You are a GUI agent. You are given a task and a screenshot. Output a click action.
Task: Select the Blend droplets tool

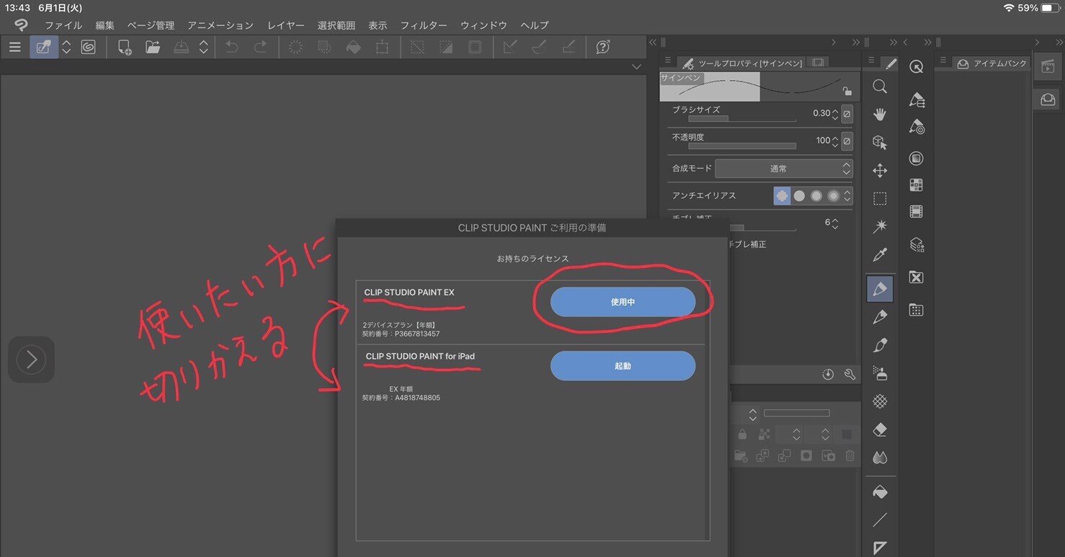(879, 458)
